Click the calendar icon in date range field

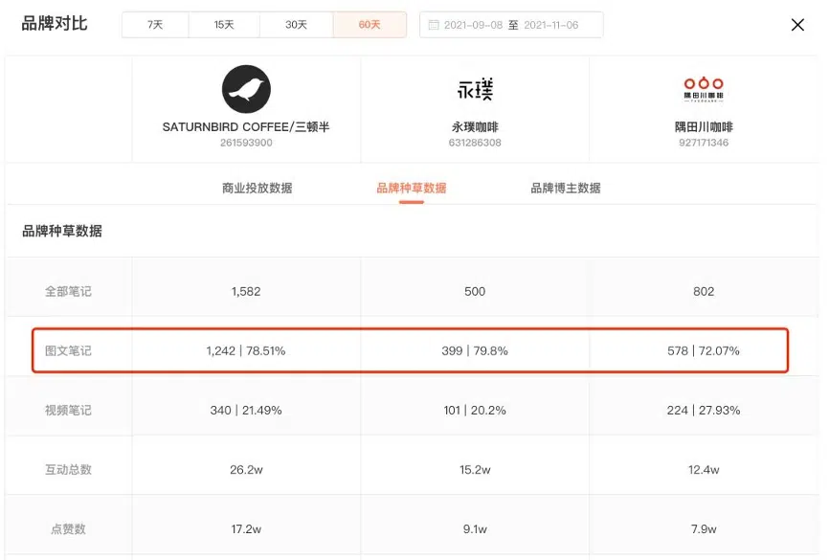tap(434, 25)
